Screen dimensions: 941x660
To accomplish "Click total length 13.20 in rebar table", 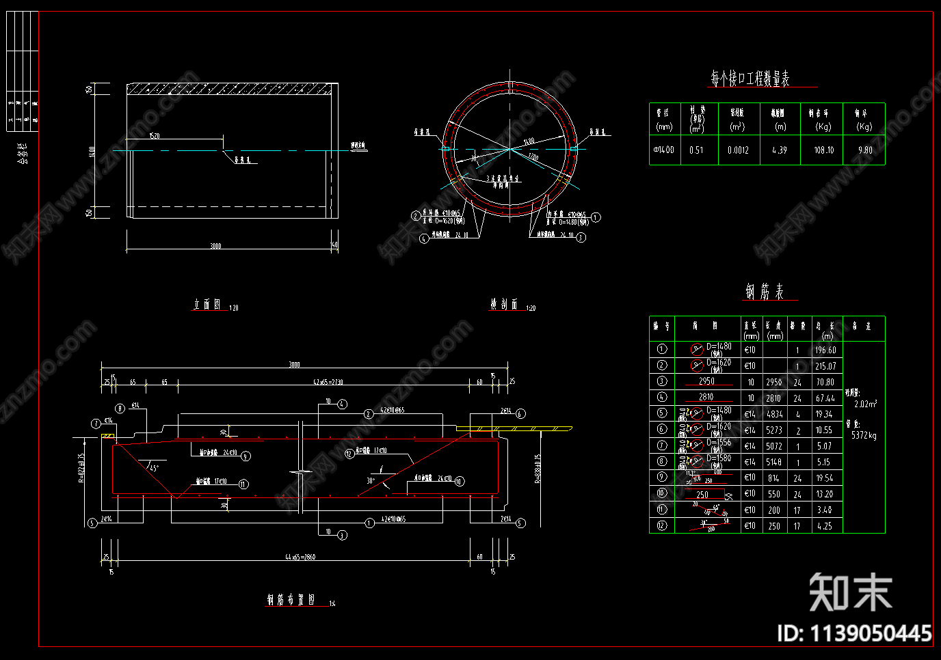I will pos(825,494).
